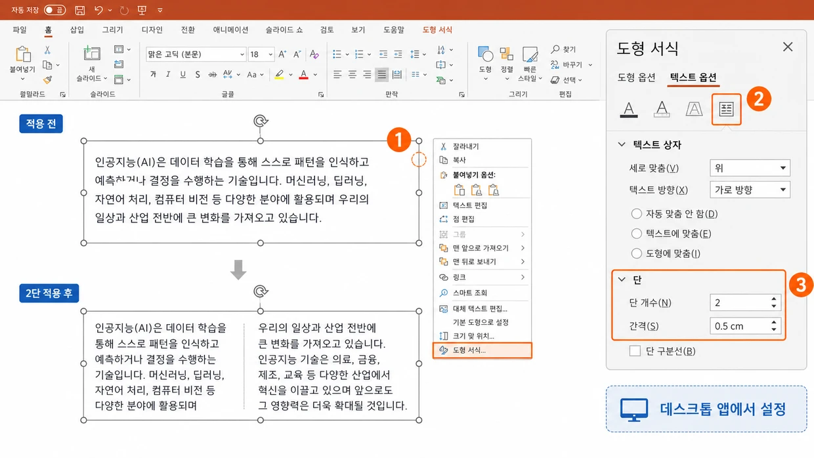Click the yellow text highlight color button

click(280, 74)
